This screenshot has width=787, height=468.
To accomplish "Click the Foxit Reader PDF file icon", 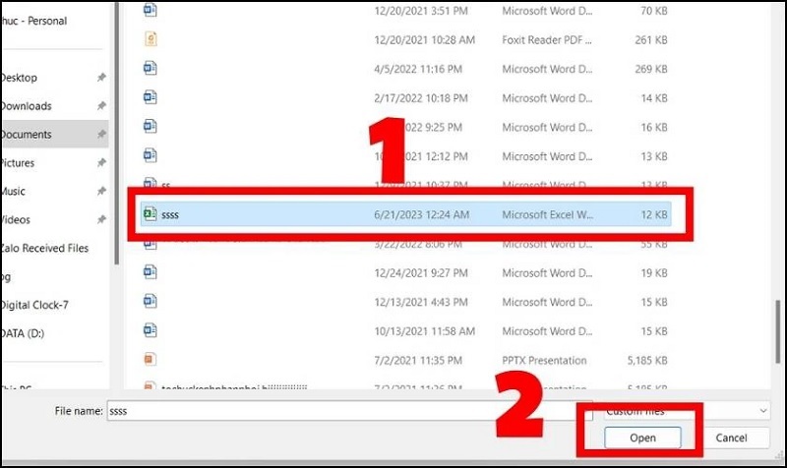I will pos(151,39).
